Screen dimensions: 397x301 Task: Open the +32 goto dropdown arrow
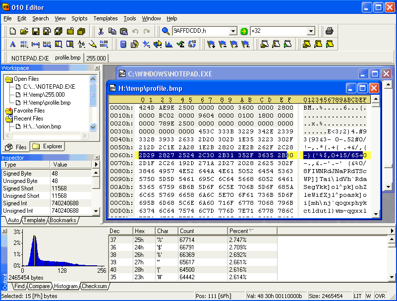311,31
